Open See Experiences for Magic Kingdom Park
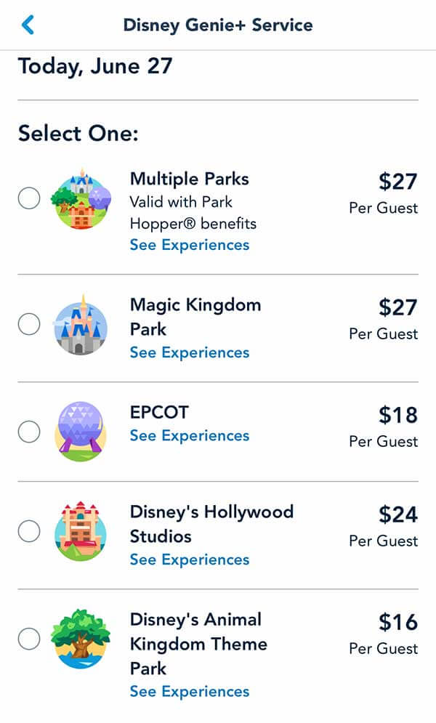The image size is (436, 723). [x=189, y=353]
